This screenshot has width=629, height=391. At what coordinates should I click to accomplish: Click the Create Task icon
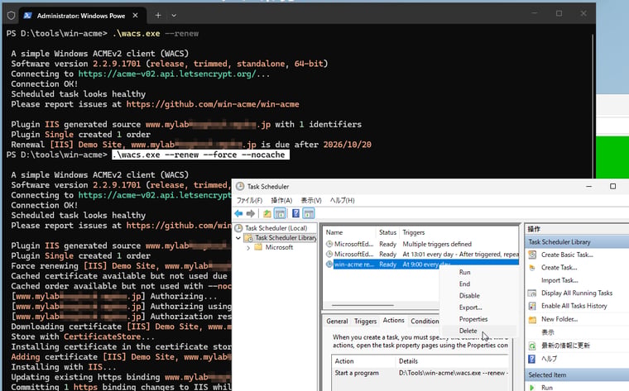pyautogui.click(x=532, y=268)
